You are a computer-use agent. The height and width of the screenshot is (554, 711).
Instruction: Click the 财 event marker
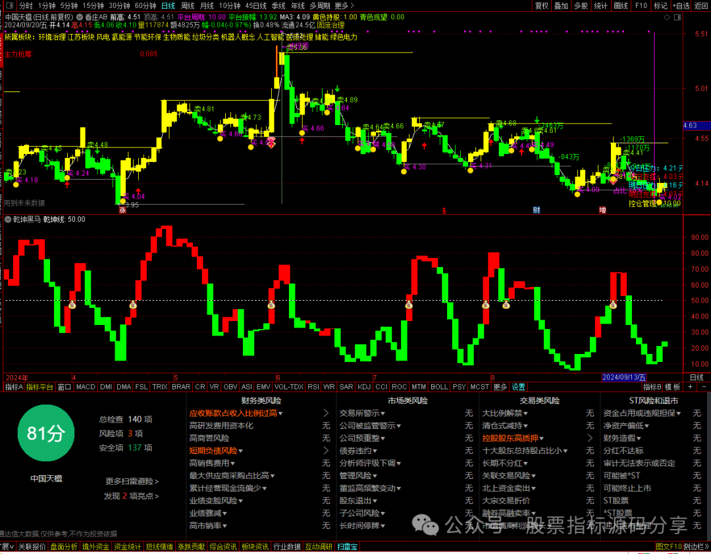[537, 211]
